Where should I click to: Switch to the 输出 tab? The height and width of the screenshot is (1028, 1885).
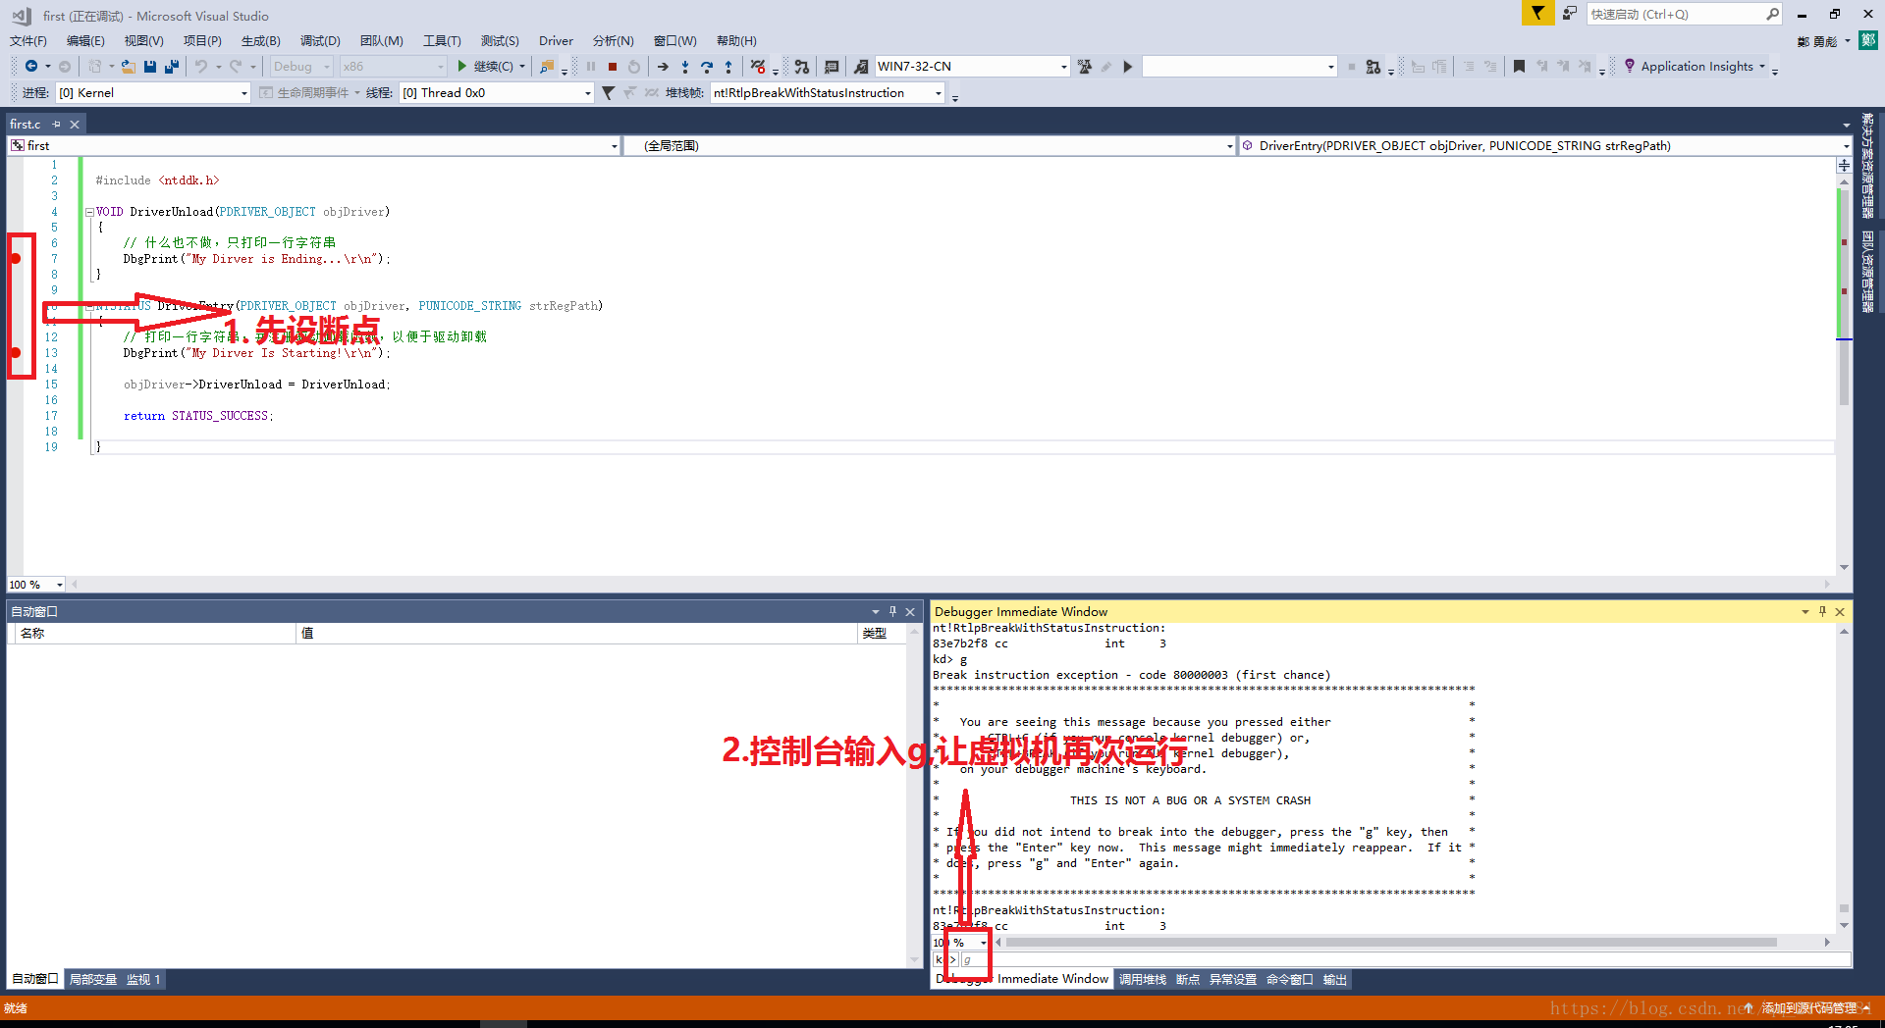(x=1334, y=979)
